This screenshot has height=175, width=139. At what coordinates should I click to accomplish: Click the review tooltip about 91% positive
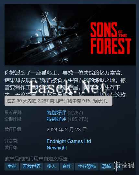point(58,101)
